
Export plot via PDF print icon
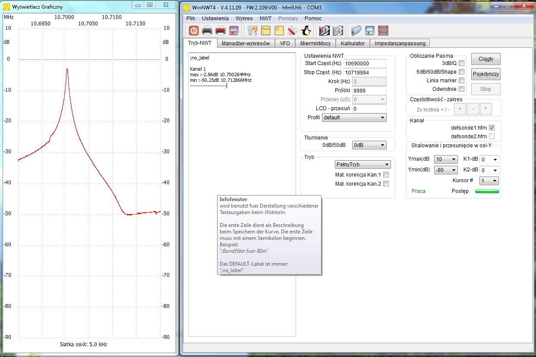click(220, 31)
